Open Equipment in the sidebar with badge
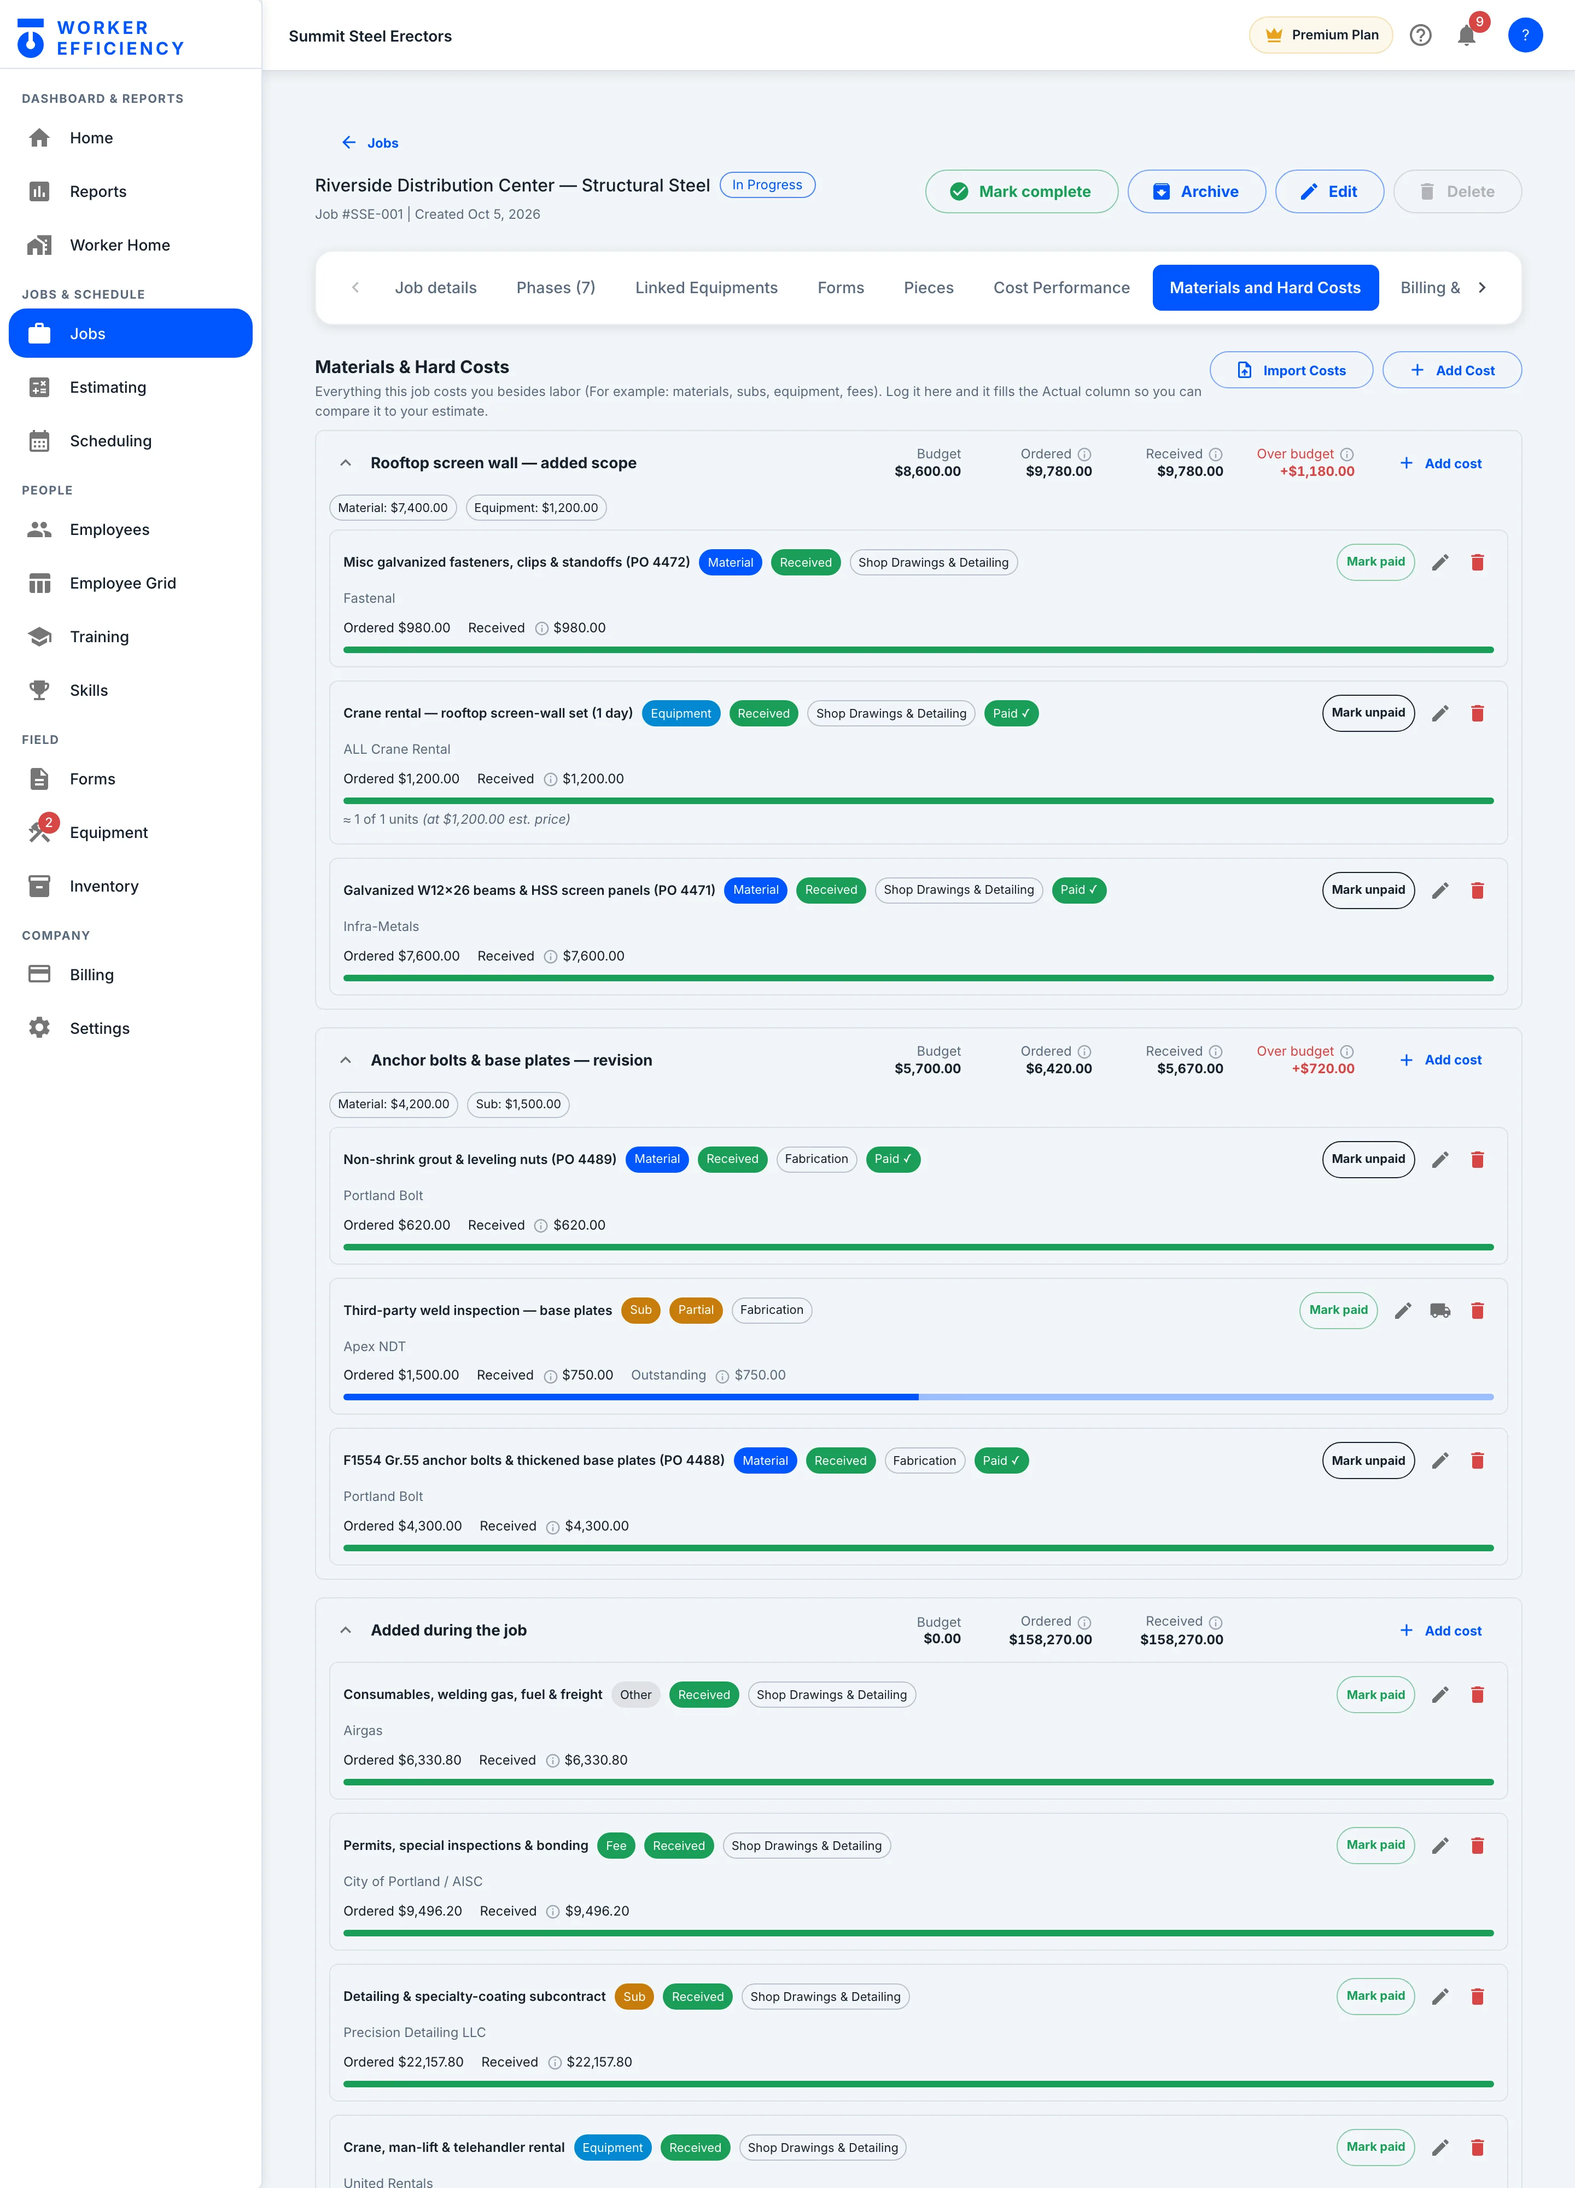Screen dimensions: 1575x2188 pos(130,833)
